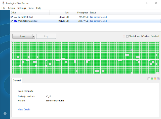Open the Scan button dropdown arrow
The width and height of the screenshot is (161, 119).
pos(34,36)
